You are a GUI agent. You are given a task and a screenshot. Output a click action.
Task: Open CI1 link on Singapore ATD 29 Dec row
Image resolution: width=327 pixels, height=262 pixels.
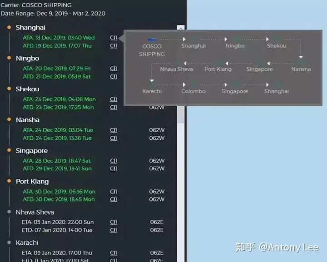coord(114,168)
